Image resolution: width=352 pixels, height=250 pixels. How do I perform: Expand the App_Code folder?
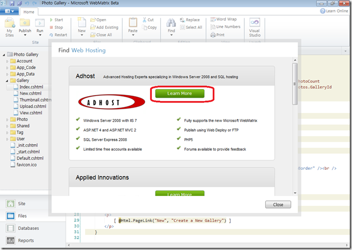point(7,68)
